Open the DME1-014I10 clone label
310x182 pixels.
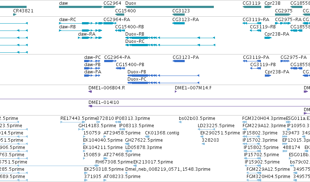coord(104,102)
